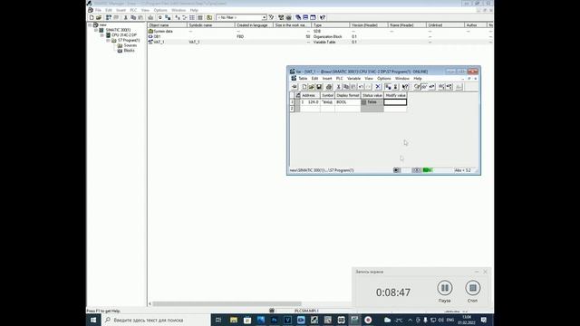Click Save icon in VAT toolbar

pos(319,87)
